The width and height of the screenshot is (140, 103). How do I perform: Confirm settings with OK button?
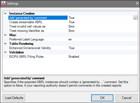click(102, 98)
